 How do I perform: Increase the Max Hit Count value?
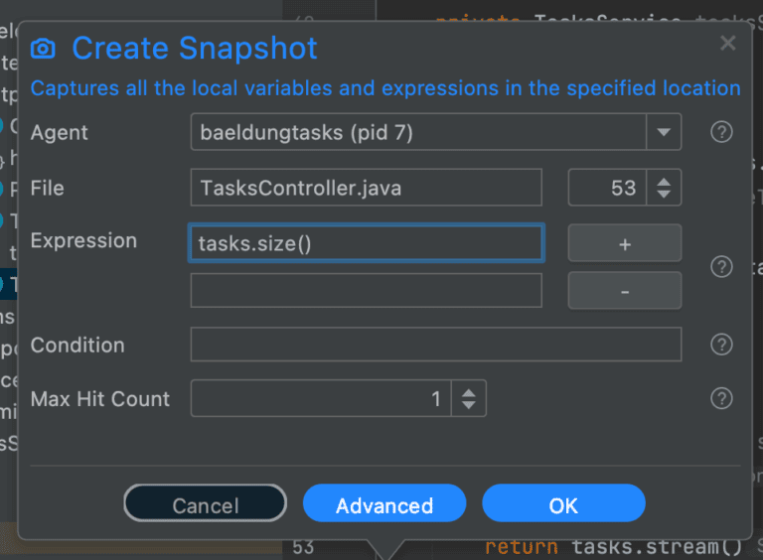coord(468,391)
